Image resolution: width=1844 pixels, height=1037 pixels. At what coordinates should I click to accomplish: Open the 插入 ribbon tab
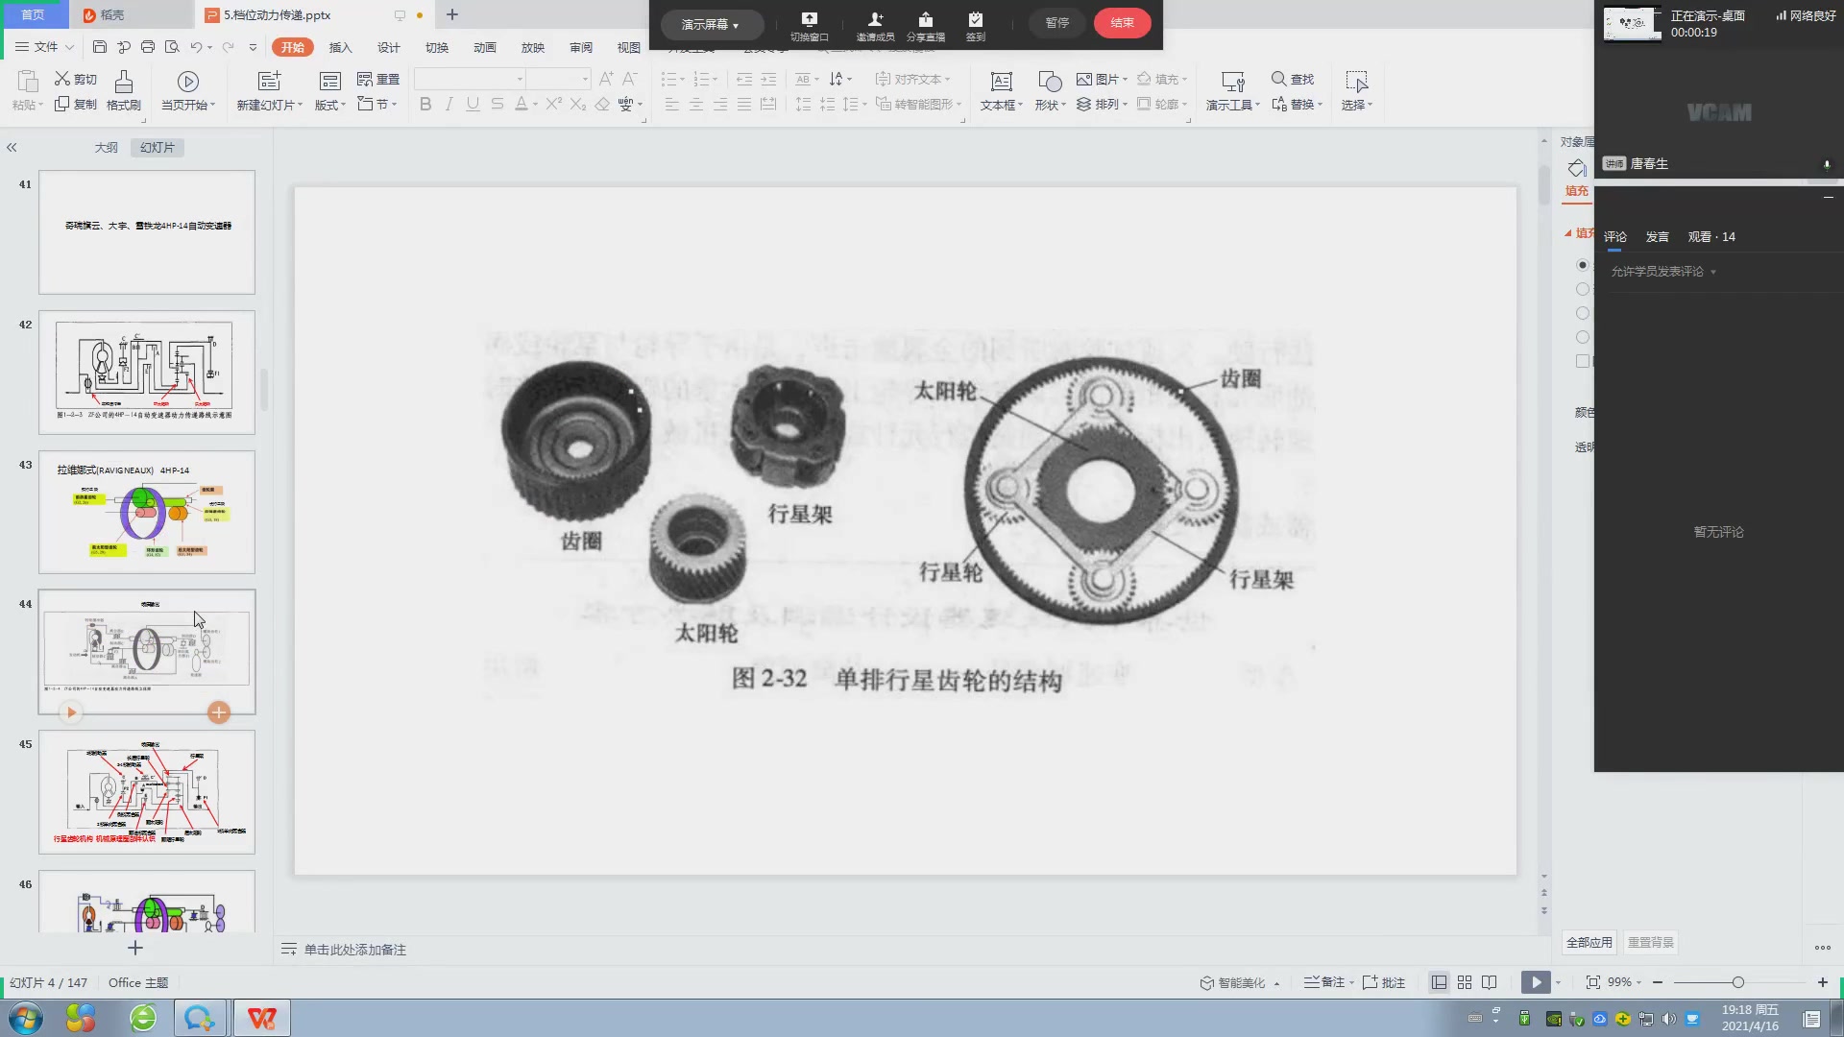(340, 47)
